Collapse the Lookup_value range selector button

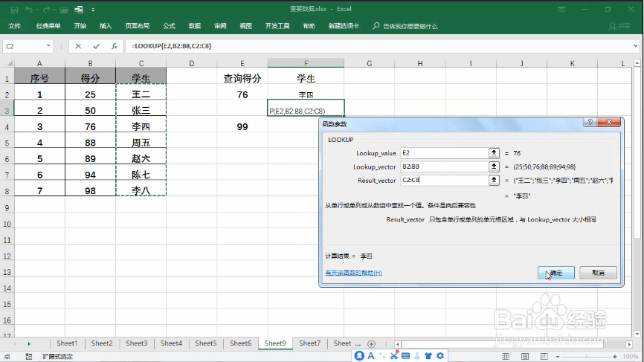pos(494,153)
